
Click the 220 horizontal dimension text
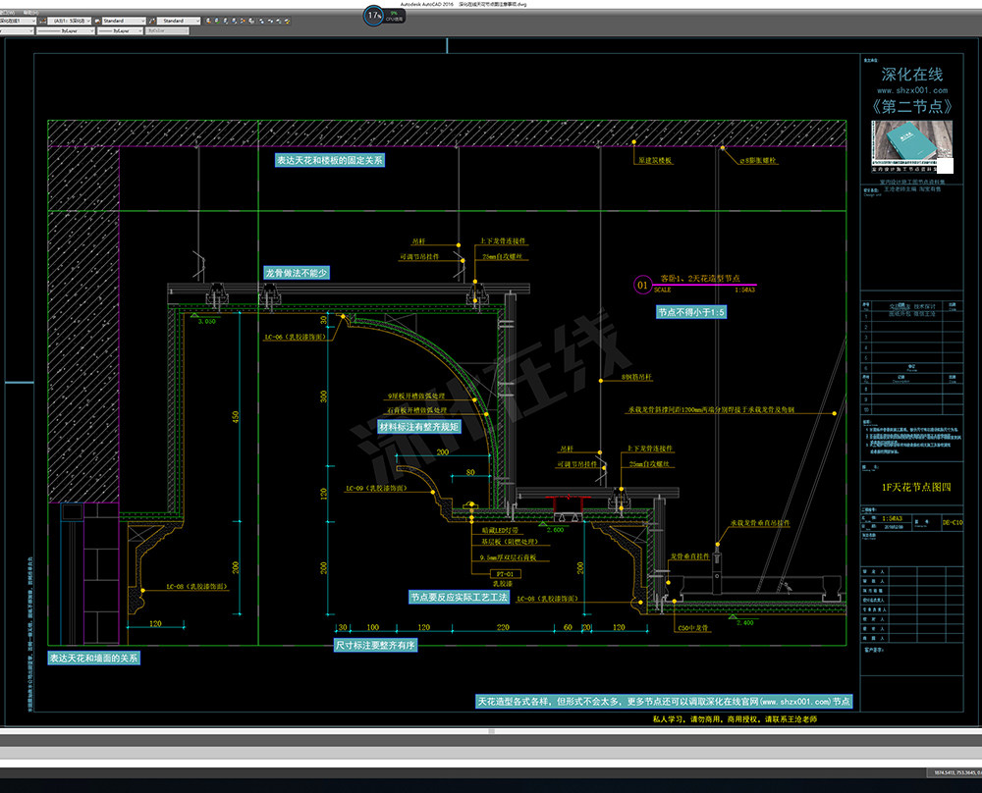coord(503,627)
